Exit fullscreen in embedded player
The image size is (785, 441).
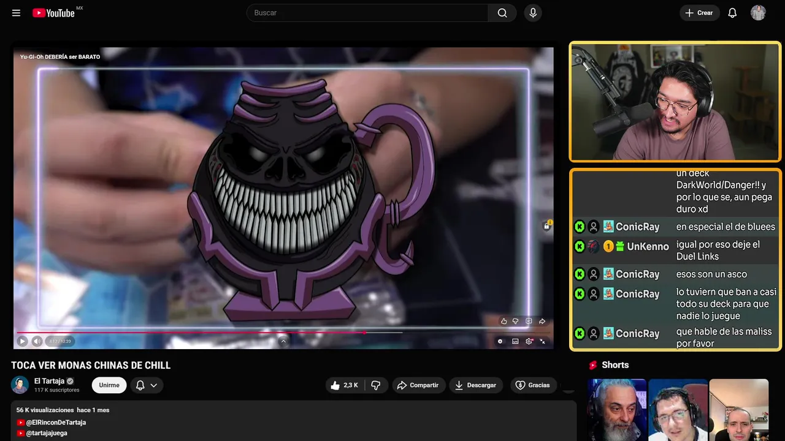pos(543,341)
